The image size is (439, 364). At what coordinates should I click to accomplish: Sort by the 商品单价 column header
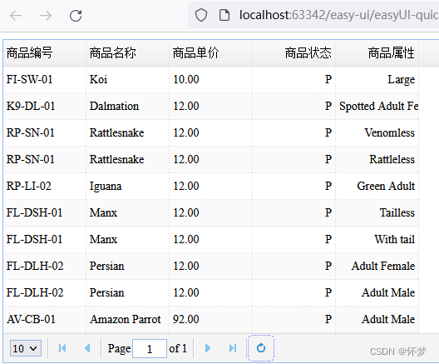211,53
